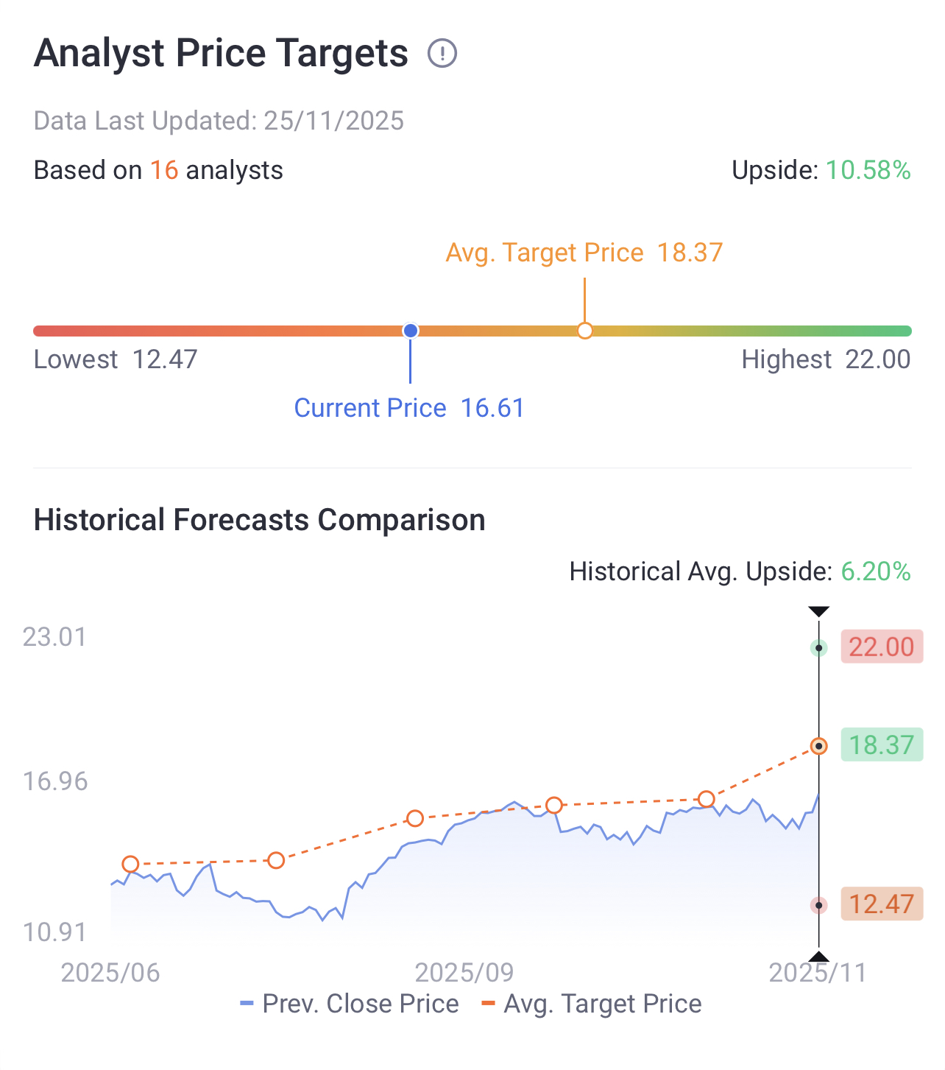Click the 22.00 highest target label

(881, 647)
